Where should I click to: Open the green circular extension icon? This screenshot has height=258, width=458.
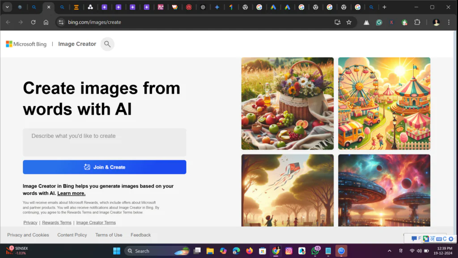pyautogui.click(x=404, y=22)
